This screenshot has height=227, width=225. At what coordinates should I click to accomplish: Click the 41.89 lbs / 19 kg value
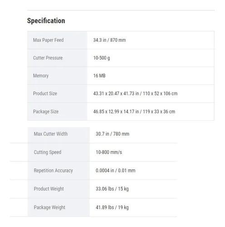click(x=112, y=207)
